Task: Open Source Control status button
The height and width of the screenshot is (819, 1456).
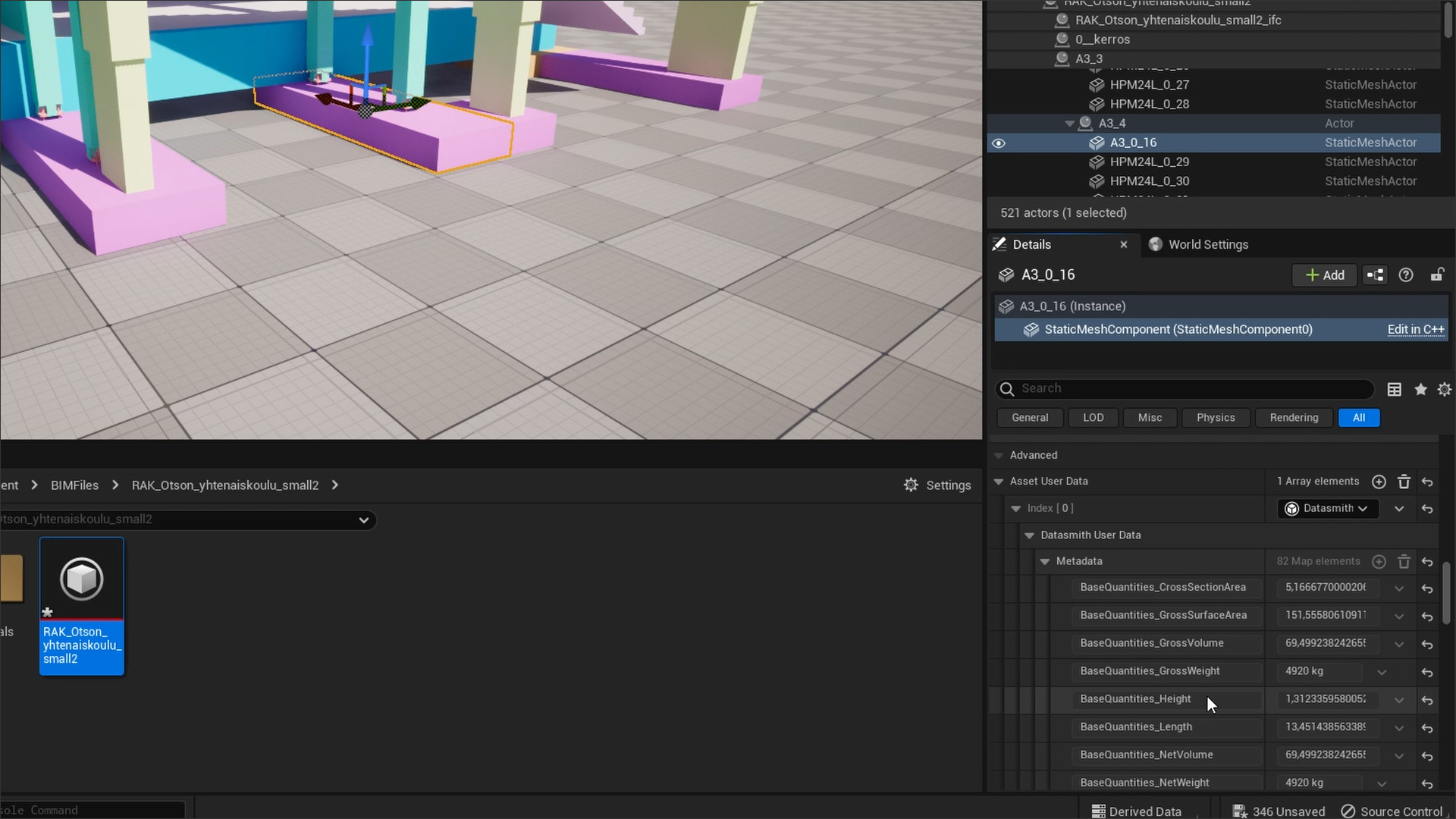Action: pyautogui.click(x=1392, y=811)
